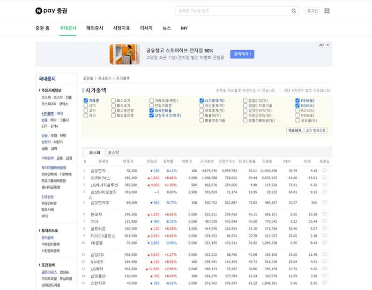Open the NAVER stock link

tap(97, 262)
